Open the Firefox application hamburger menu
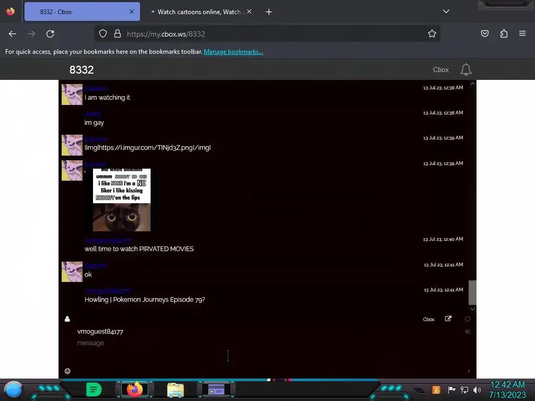Image resolution: width=535 pixels, height=401 pixels. pos(522,34)
